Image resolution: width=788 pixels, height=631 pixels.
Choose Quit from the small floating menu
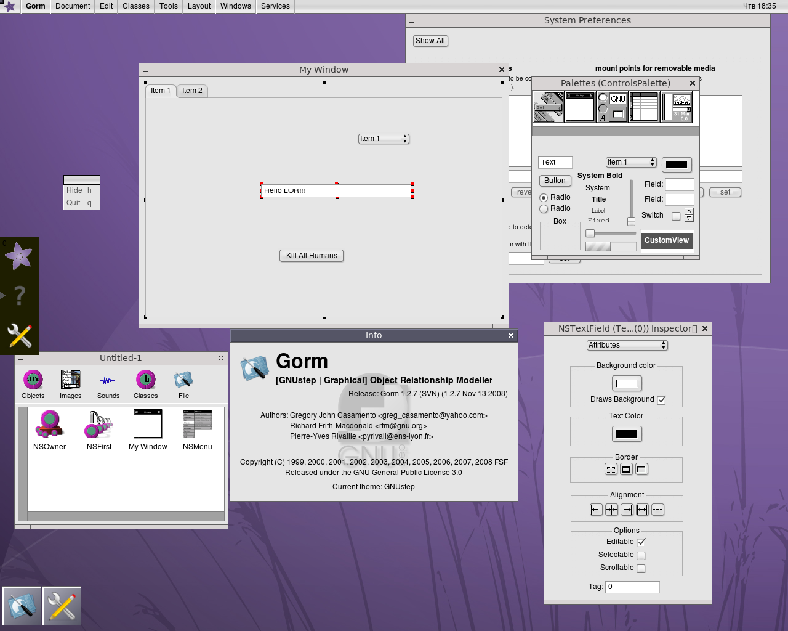pos(81,203)
